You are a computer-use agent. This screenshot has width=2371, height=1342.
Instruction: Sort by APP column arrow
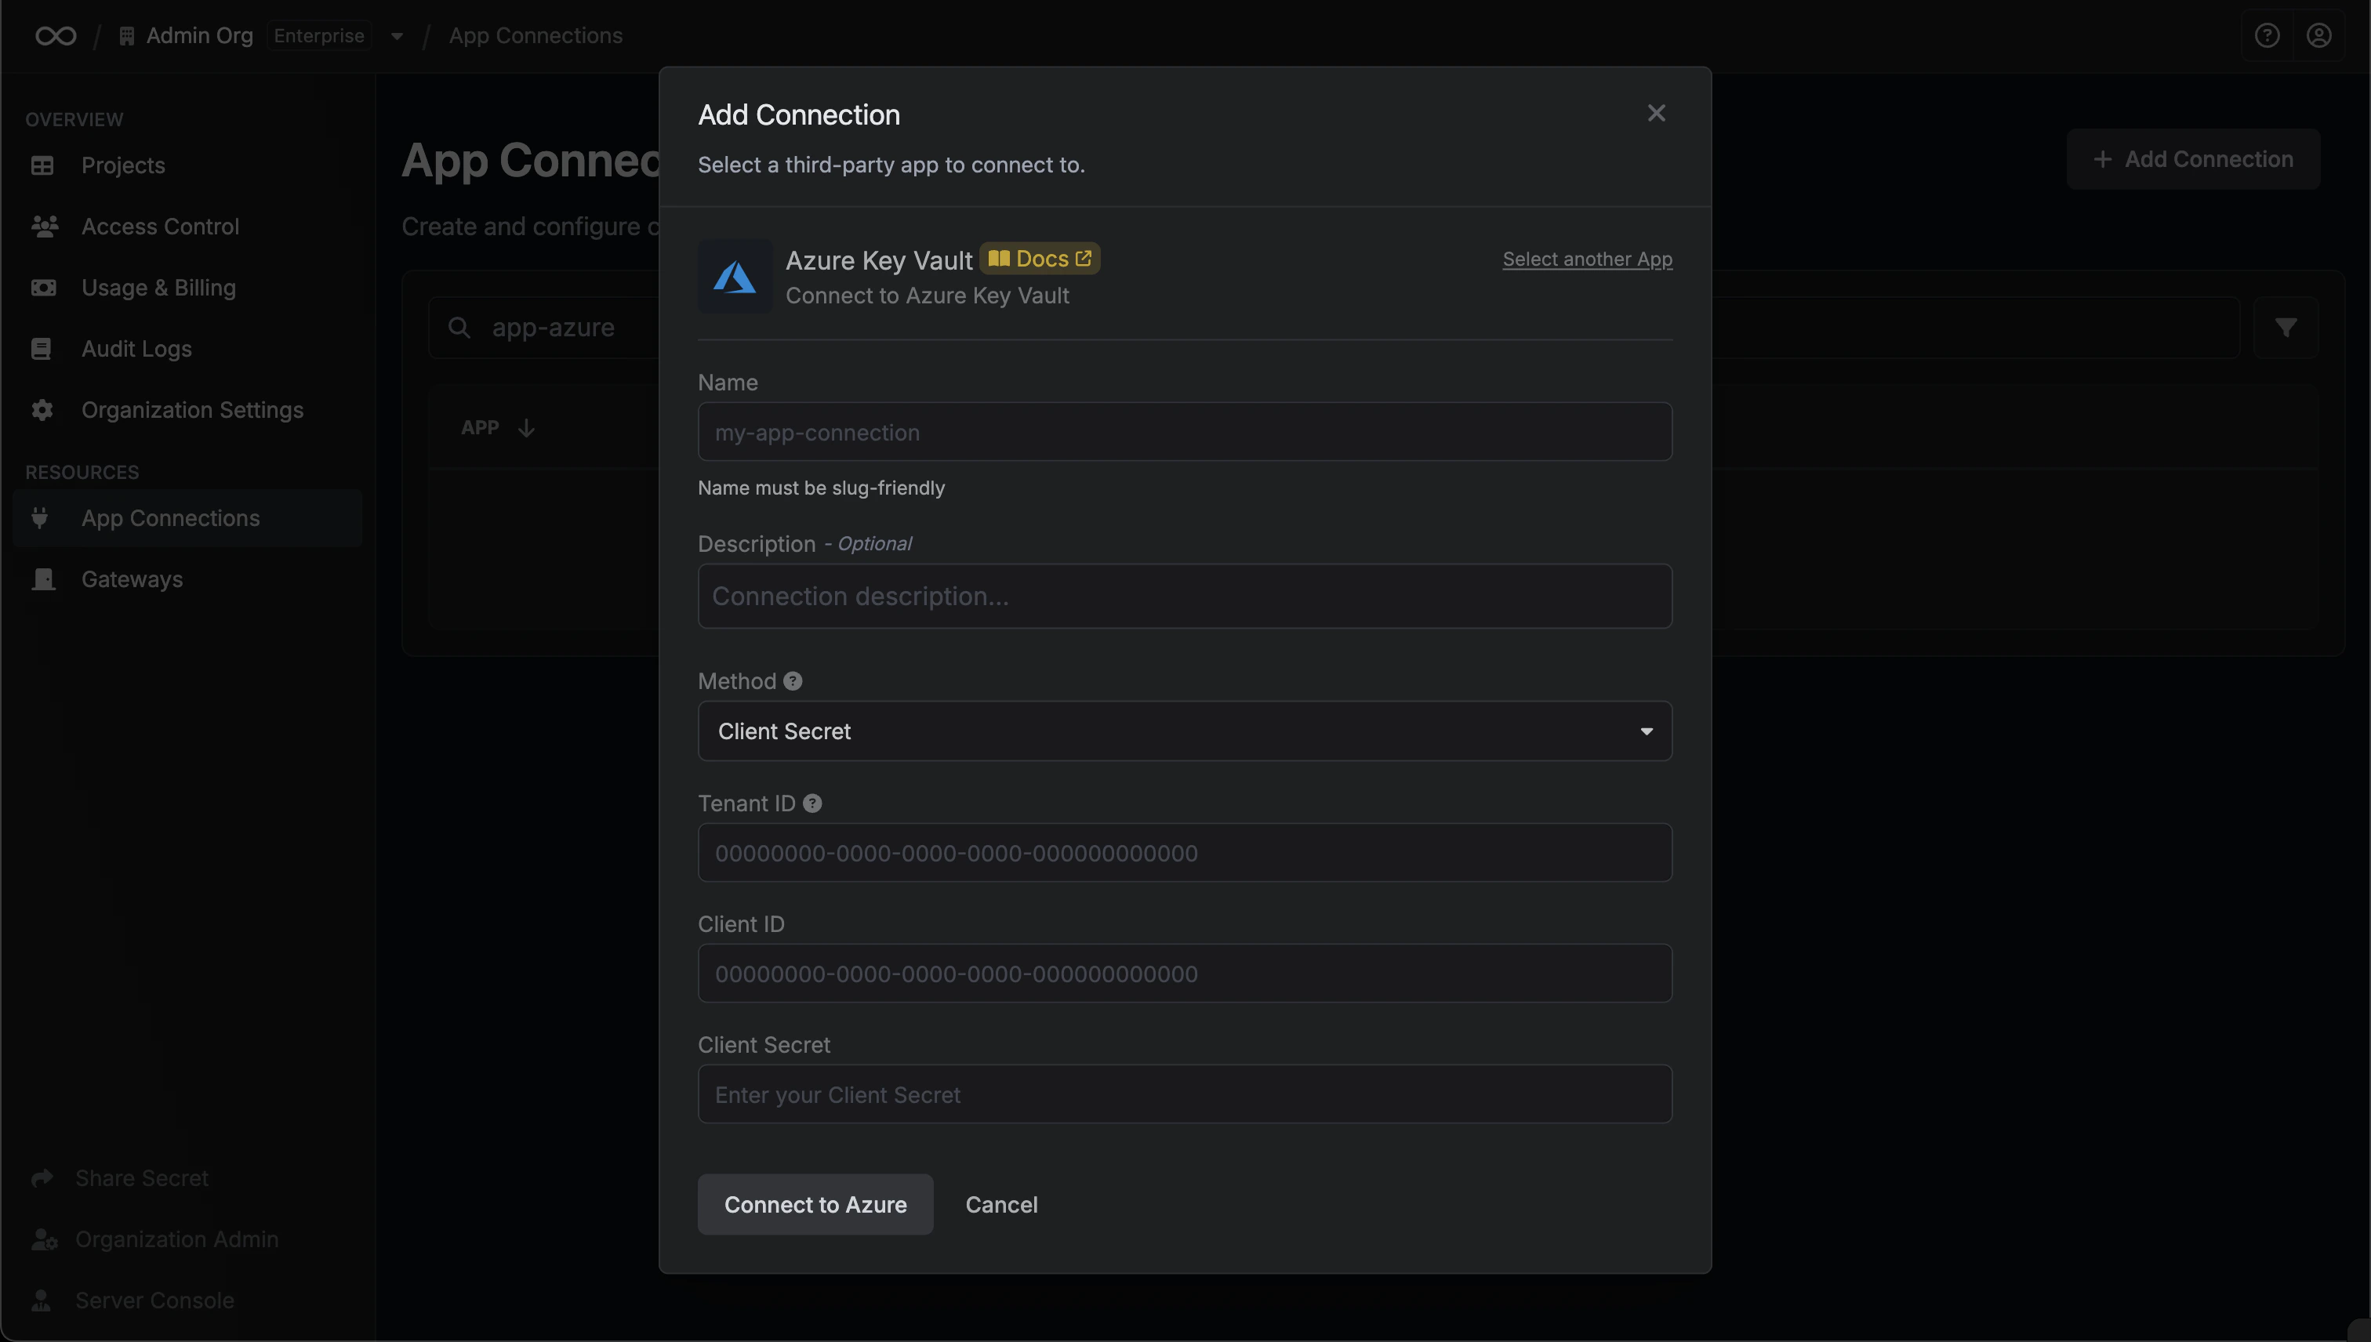[526, 428]
